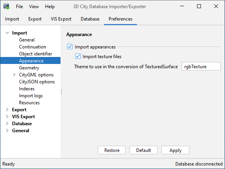
Task: Expand the VIS Export tree node
Action: (x=7, y=117)
